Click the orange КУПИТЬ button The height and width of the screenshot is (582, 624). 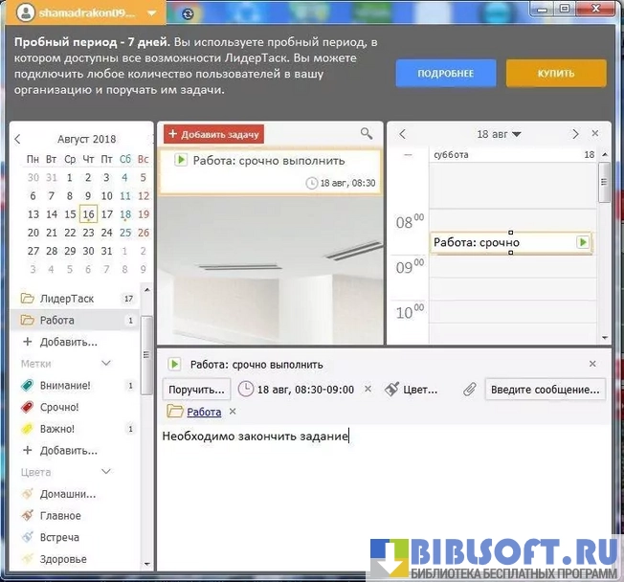pyautogui.click(x=555, y=73)
